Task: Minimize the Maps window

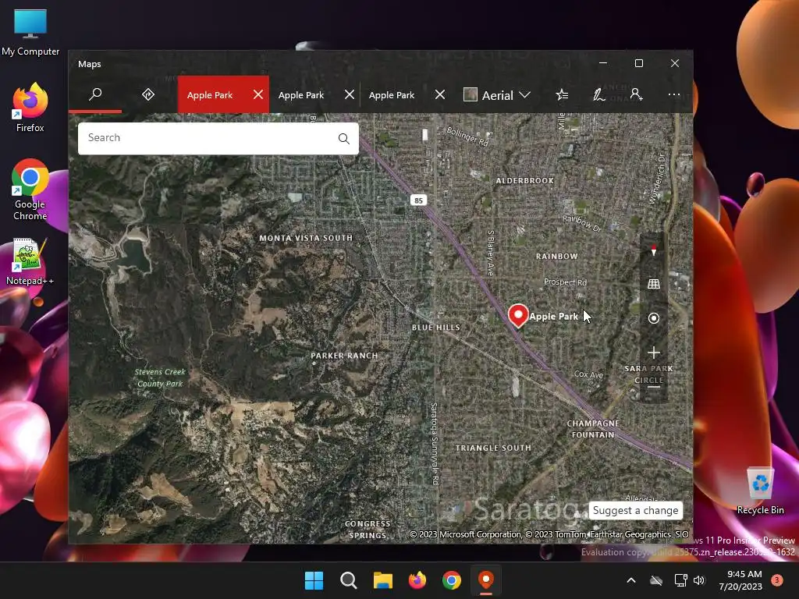Action: [x=603, y=63]
